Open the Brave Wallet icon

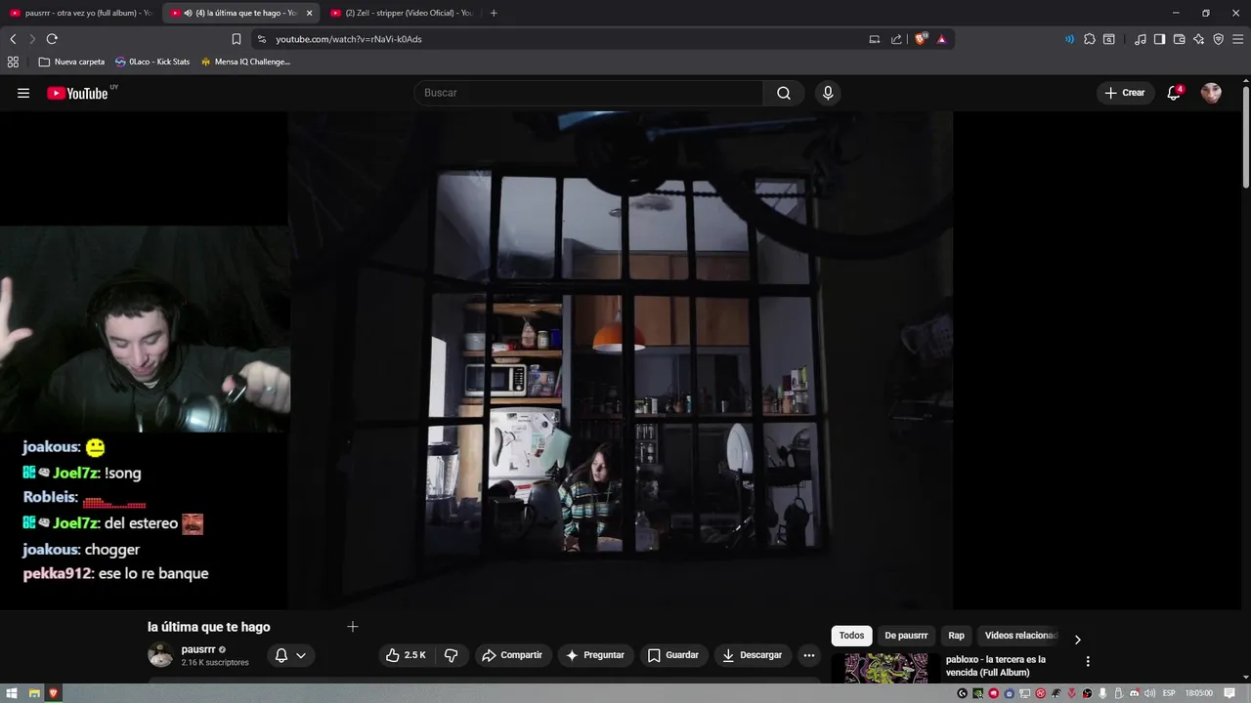tap(1179, 39)
